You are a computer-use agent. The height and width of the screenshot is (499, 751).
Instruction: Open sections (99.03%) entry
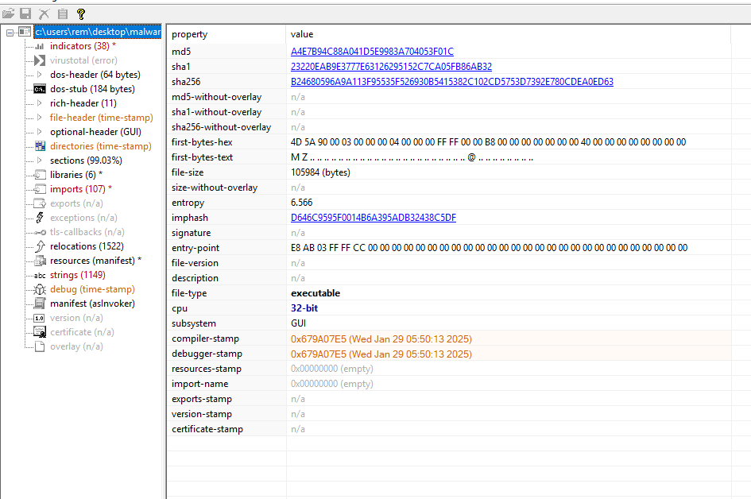86,161
